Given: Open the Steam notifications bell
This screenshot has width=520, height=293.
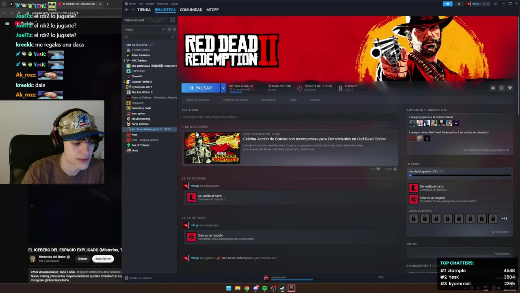Looking at the screenshot, I should 459,4.
